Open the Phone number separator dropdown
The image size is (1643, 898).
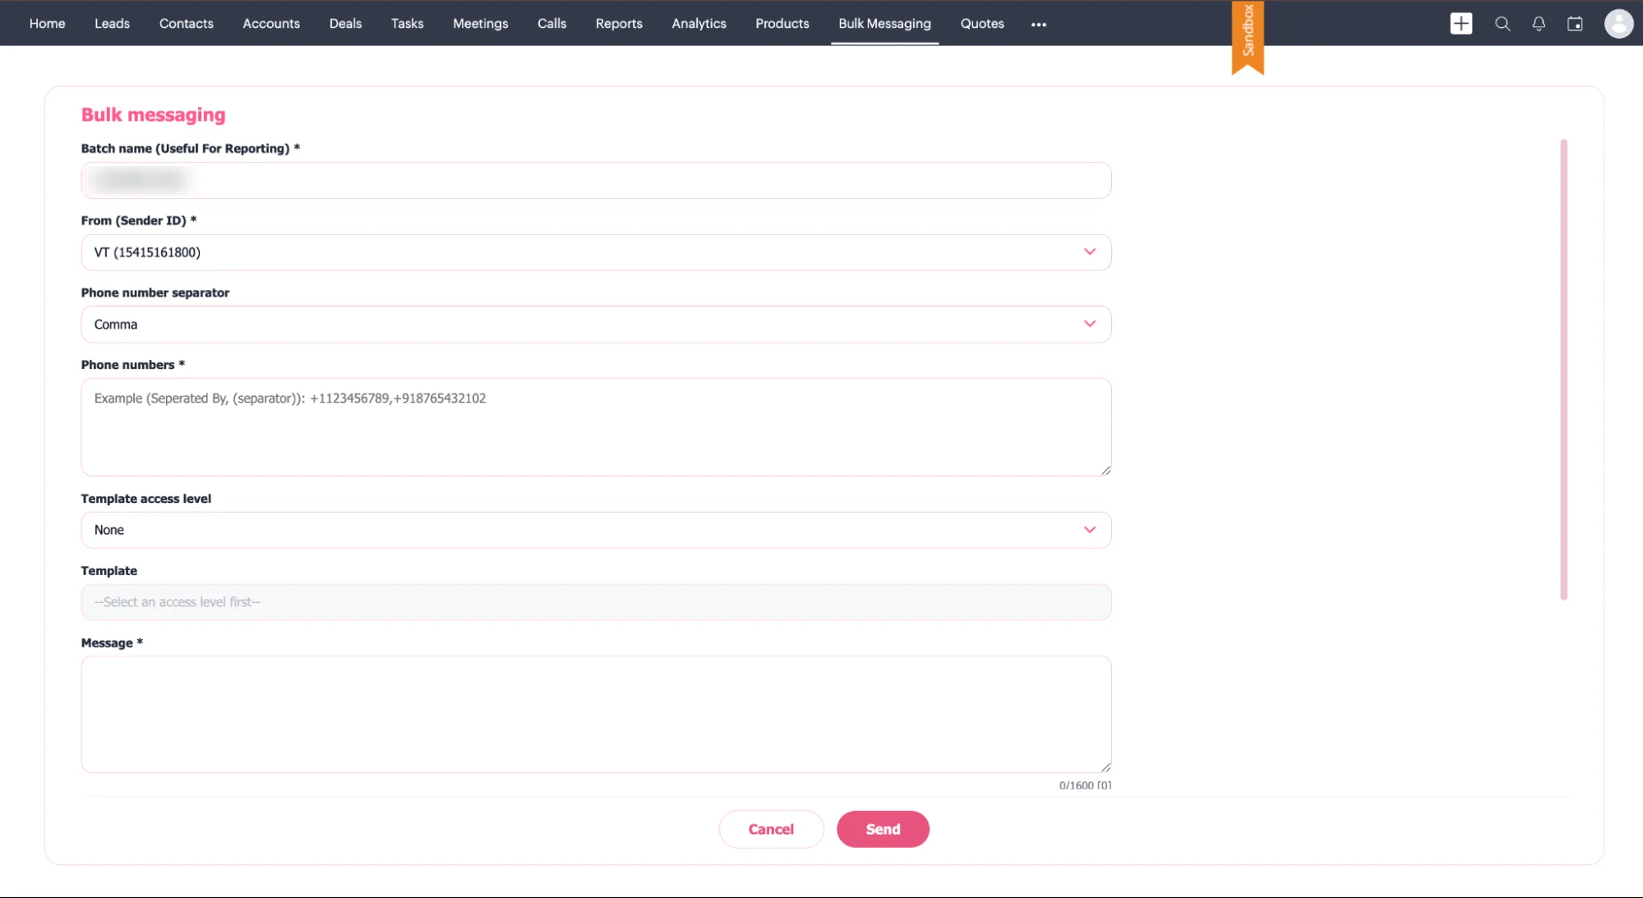click(x=596, y=325)
